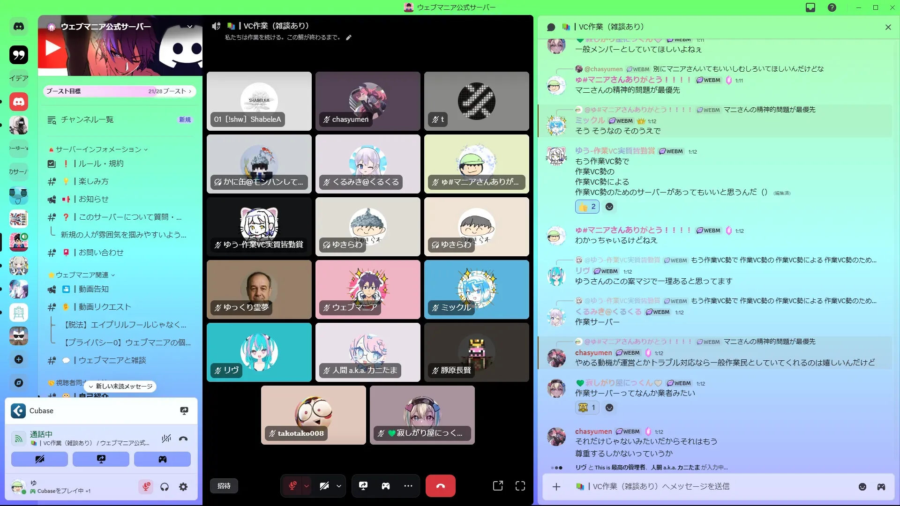Click share screen icon in call bar

pyautogui.click(x=363, y=486)
